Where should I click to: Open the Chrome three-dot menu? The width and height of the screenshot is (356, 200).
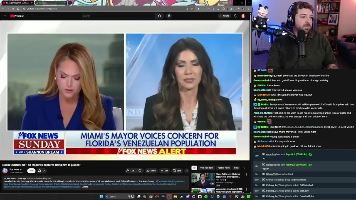click(x=249, y=9)
